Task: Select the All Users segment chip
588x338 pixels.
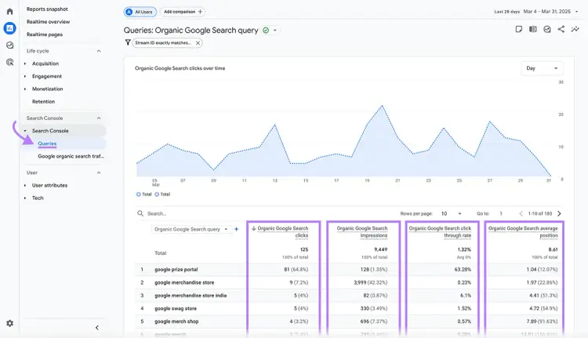Action: [x=140, y=12]
